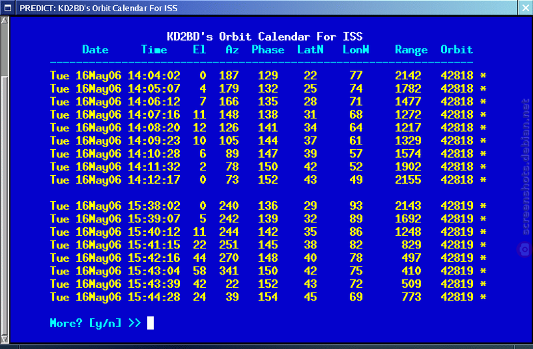Click azimuth value 187
Viewport: 533px width, 349px height.
(229, 75)
